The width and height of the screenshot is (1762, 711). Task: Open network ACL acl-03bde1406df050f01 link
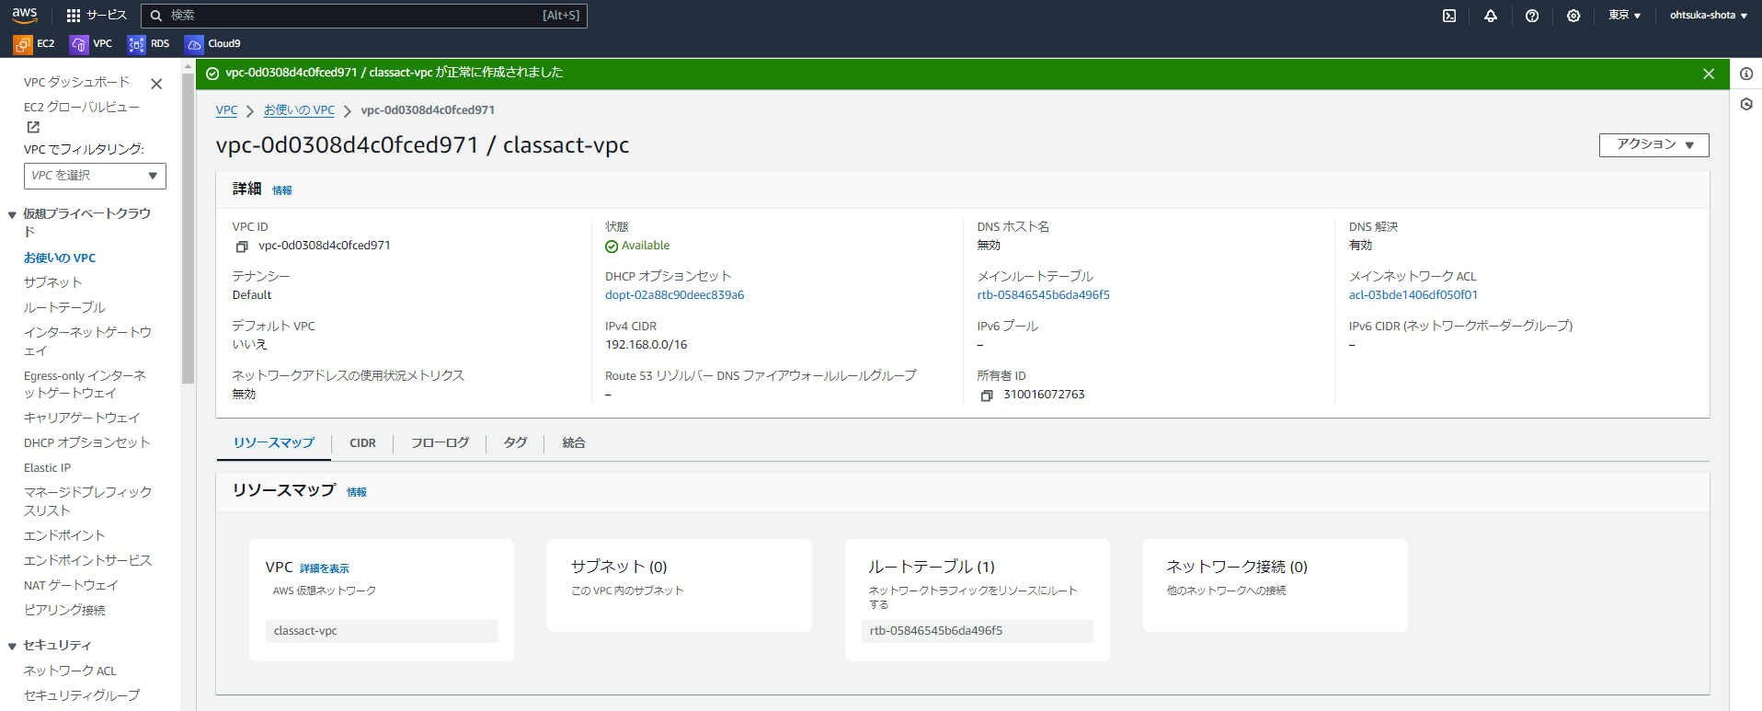tap(1413, 295)
